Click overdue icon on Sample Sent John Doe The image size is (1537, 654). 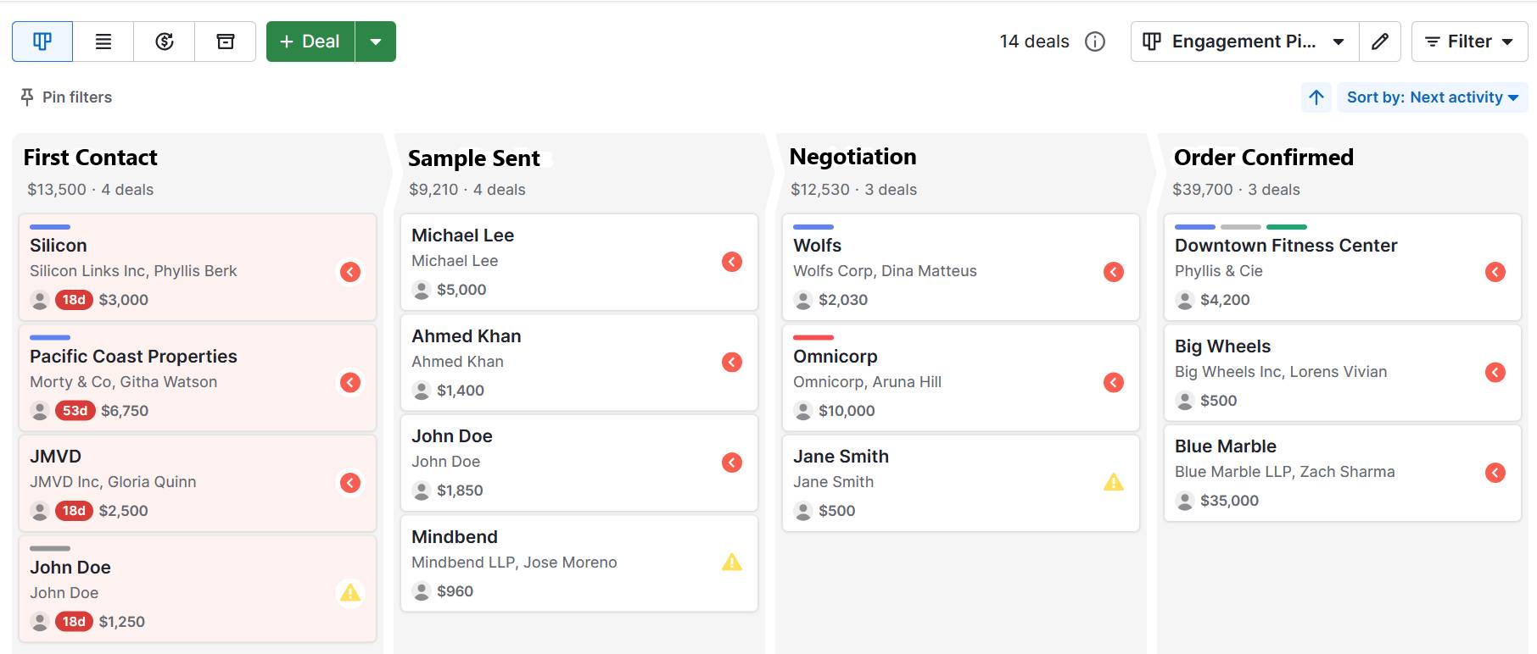pos(732,463)
